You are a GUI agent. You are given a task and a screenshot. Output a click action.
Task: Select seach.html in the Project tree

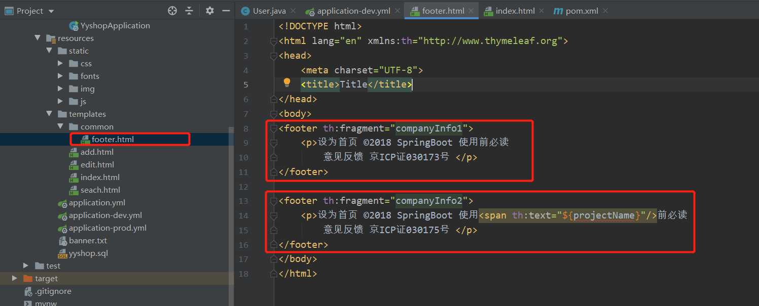pyautogui.click(x=99, y=190)
